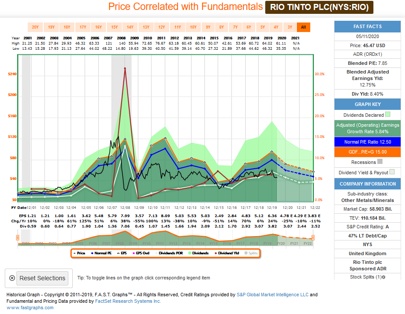This screenshot has width=405, height=314.
Task: Click the FY15 label in range navigator
Action: click(213, 244)
